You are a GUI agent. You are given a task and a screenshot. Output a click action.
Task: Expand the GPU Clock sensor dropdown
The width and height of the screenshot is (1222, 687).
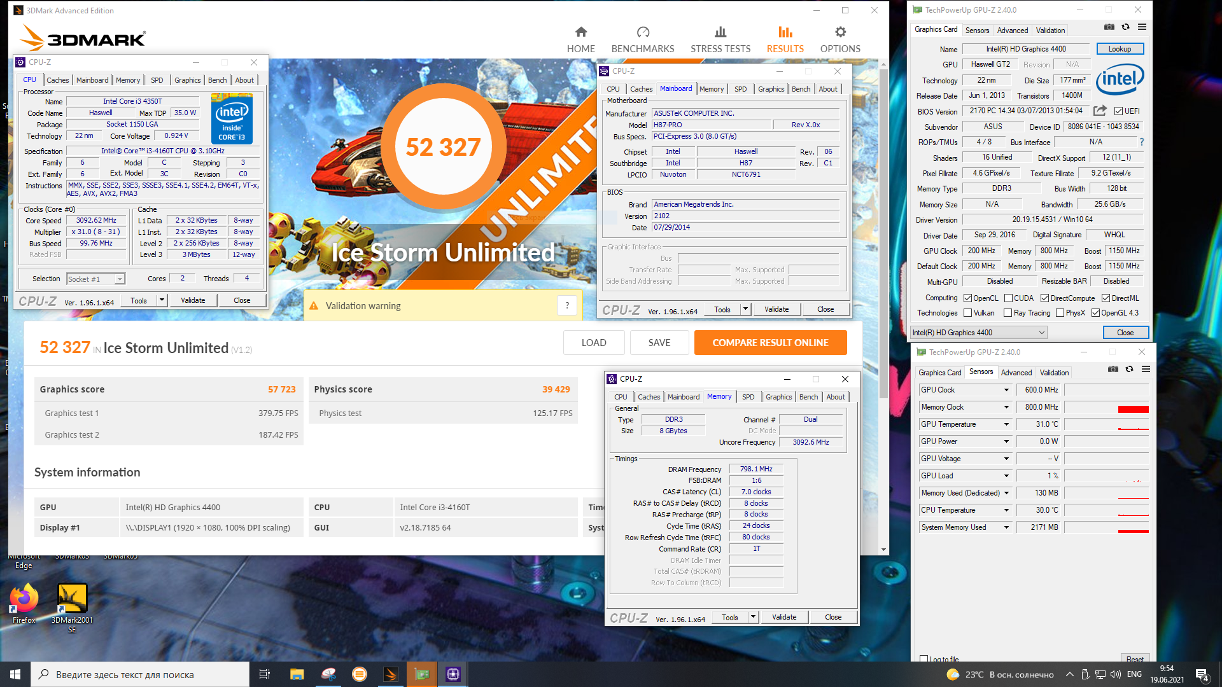[1006, 390]
